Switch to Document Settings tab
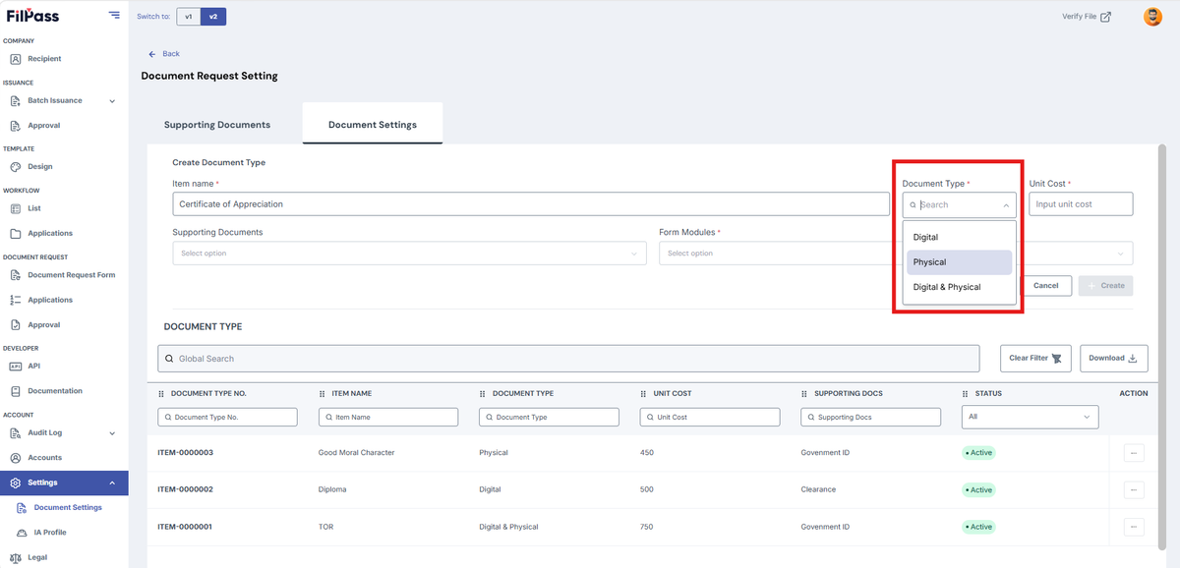 (373, 124)
